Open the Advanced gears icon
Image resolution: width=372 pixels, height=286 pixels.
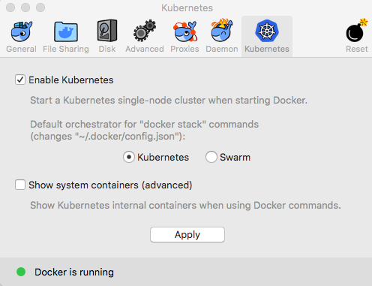pyautogui.click(x=145, y=31)
